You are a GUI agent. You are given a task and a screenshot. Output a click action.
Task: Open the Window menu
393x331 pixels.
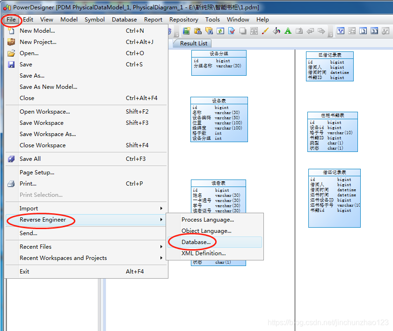[x=238, y=20]
